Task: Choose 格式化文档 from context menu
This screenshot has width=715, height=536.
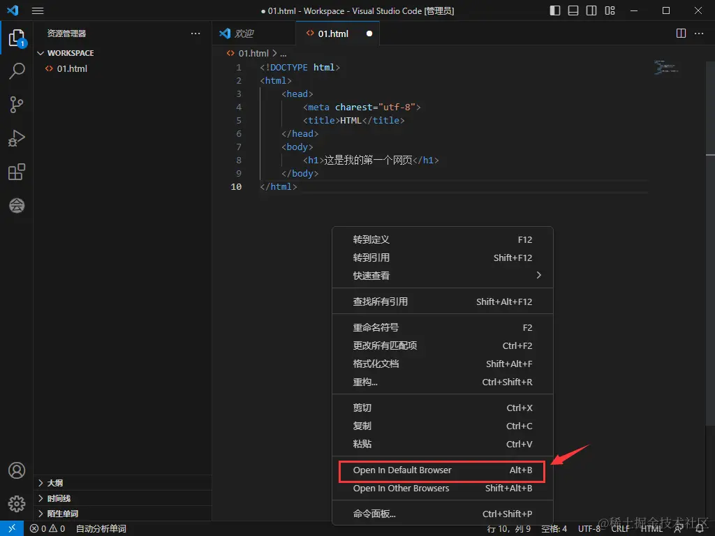Action: (x=442, y=364)
